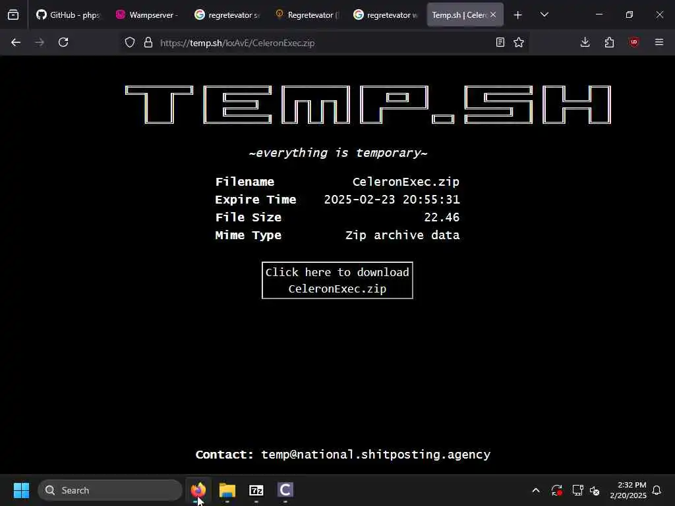
Task: Toggle reader view icon
Action: [x=500, y=43]
